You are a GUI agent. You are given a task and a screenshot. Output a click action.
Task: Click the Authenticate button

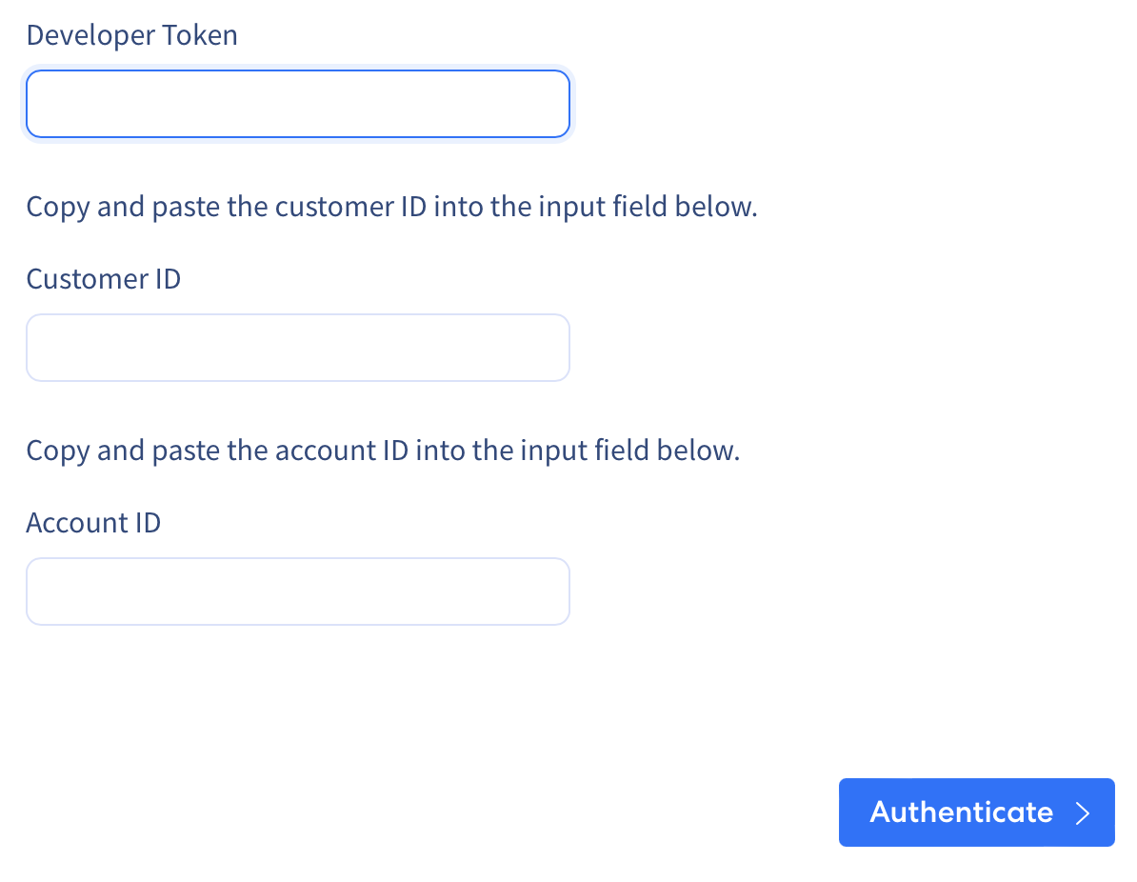pyautogui.click(x=976, y=812)
